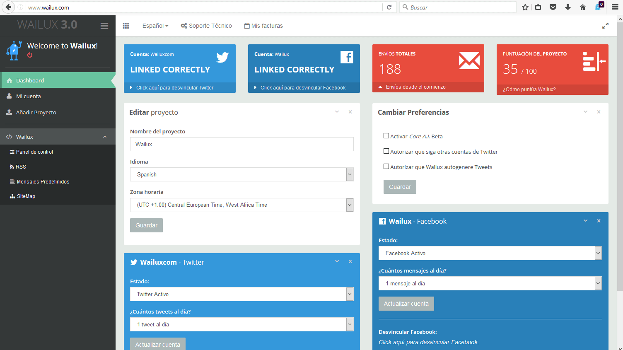Screen dimensions: 623x350
Task: Check Autorizar que Wailux autogenere Tweets
Action: [386, 167]
